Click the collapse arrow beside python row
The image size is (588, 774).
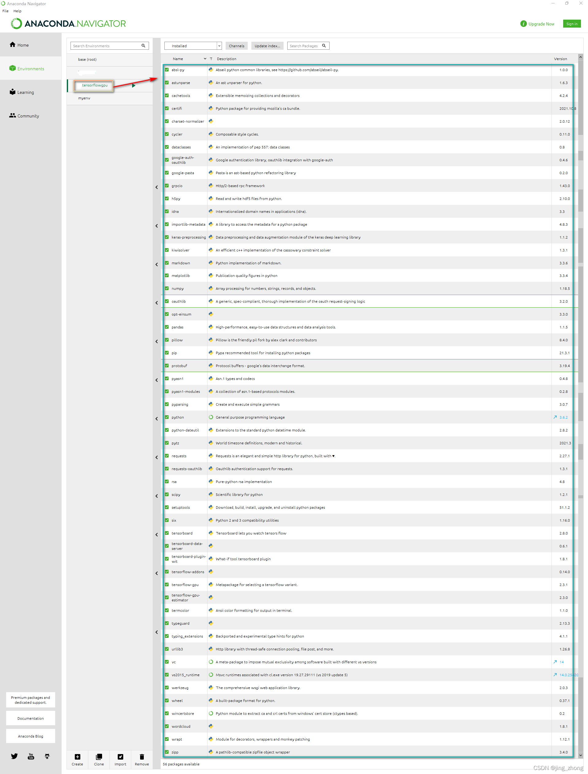[x=156, y=419]
